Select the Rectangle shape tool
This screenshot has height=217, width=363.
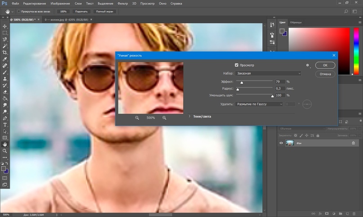(x=4, y=138)
